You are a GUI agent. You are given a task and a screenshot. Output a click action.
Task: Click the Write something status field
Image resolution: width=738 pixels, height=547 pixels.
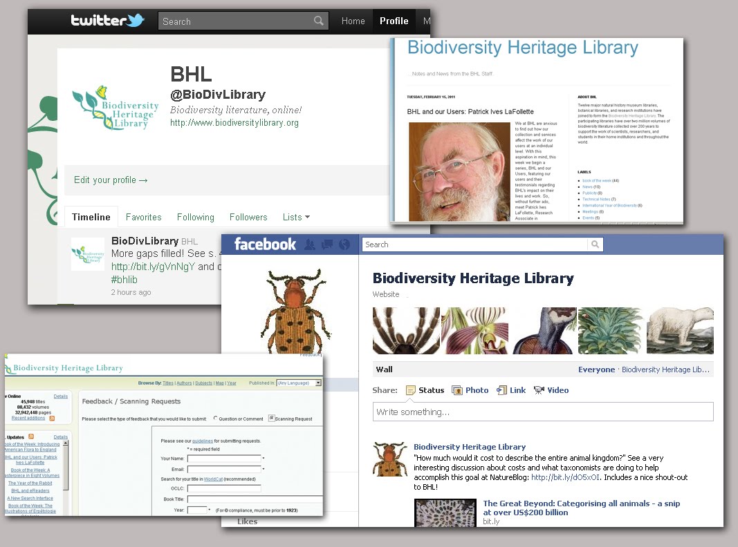tap(543, 412)
